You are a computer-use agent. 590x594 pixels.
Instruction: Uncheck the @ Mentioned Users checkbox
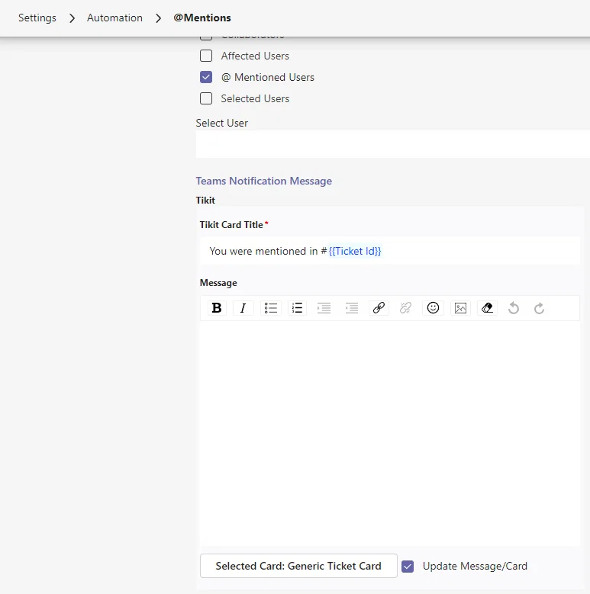coord(206,77)
